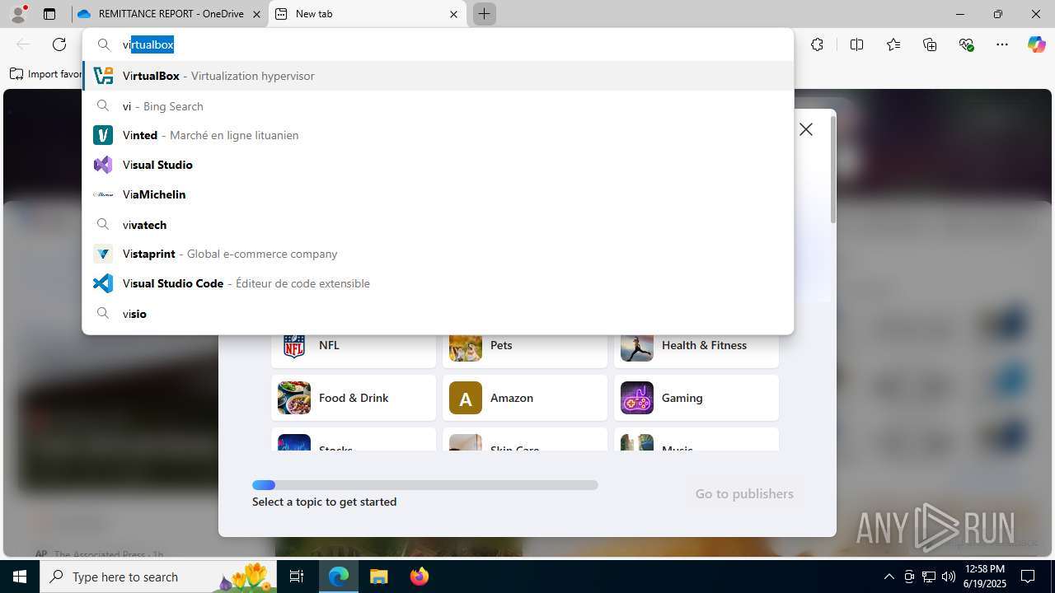
Task: Close the topic selection dialog
Action: tap(806, 129)
